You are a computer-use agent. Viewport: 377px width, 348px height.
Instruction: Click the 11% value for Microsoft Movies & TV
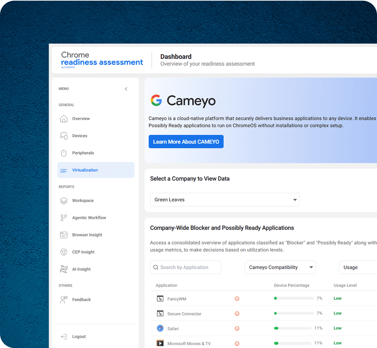(318, 343)
